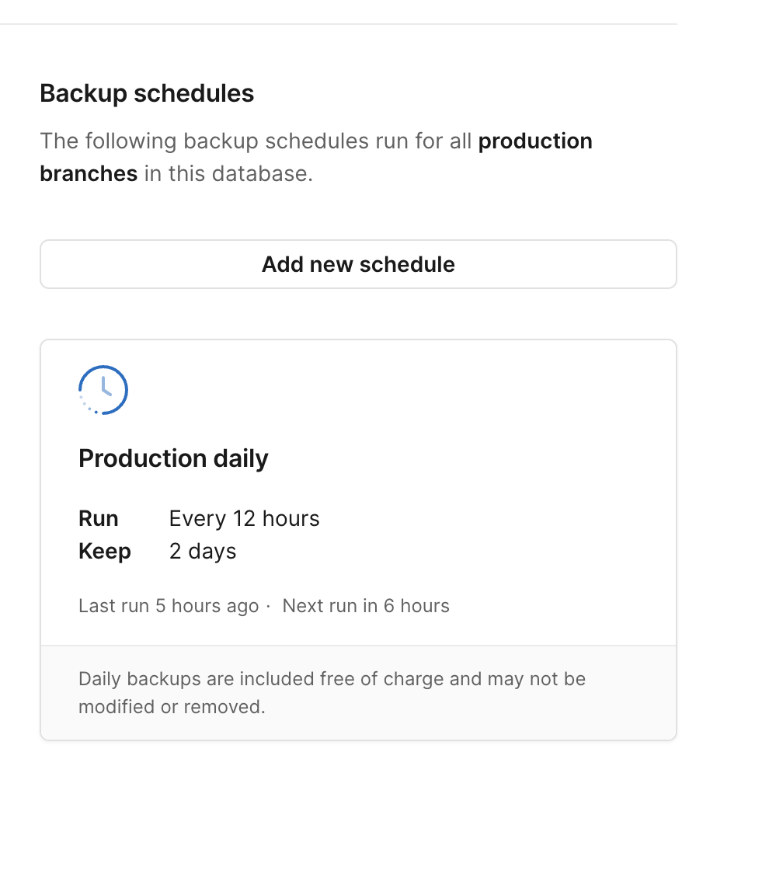This screenshot has width=769, height=881.
Task: Open the Production daily schedule details
Action: tap(172, 458)
